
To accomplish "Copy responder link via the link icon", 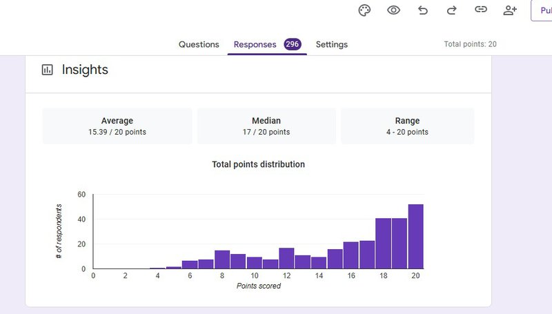I will point(481,10).
